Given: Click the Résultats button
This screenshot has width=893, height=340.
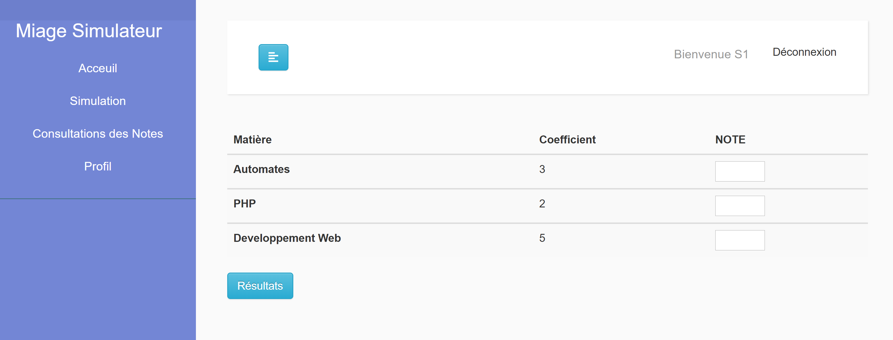Looking at the screenshot, I should coord(260,286).
